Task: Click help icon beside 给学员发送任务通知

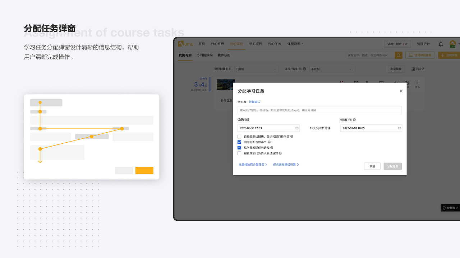Action: click(272, 148)
